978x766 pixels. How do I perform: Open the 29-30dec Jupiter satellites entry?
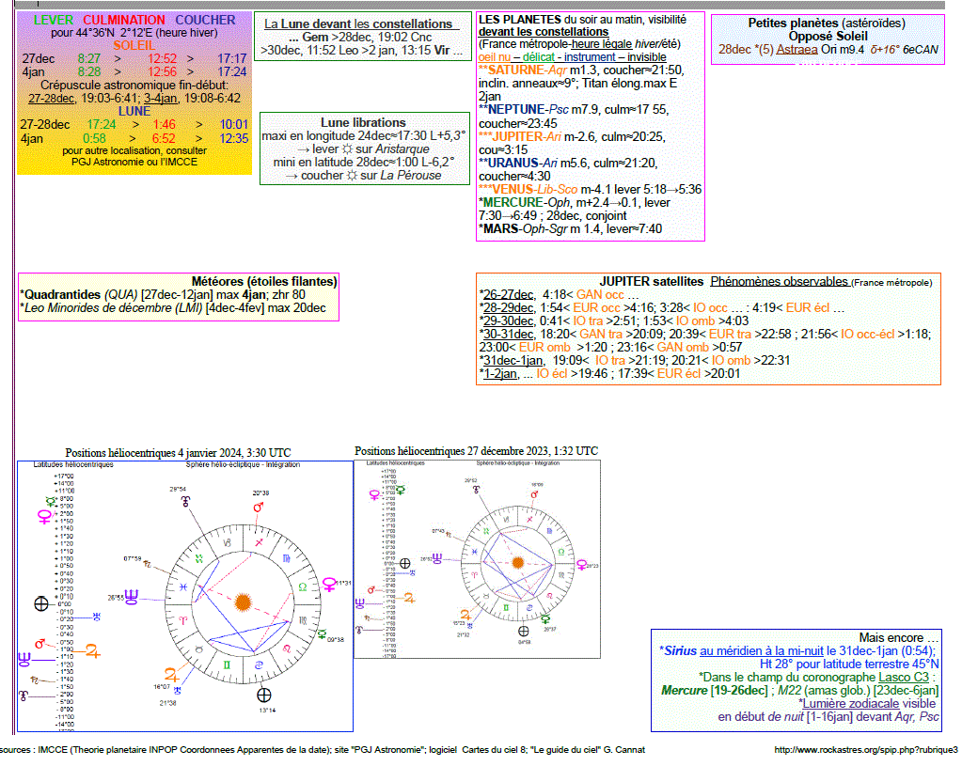pos(508,321)
